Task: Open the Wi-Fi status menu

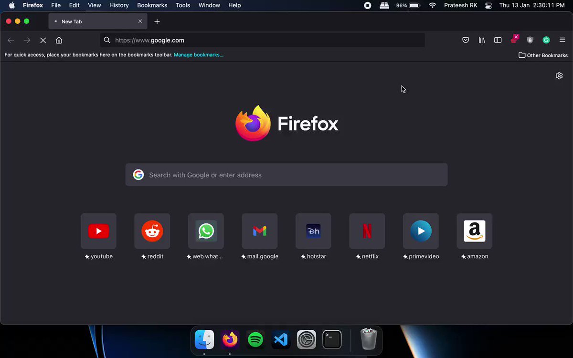Action: coord(433,5)
